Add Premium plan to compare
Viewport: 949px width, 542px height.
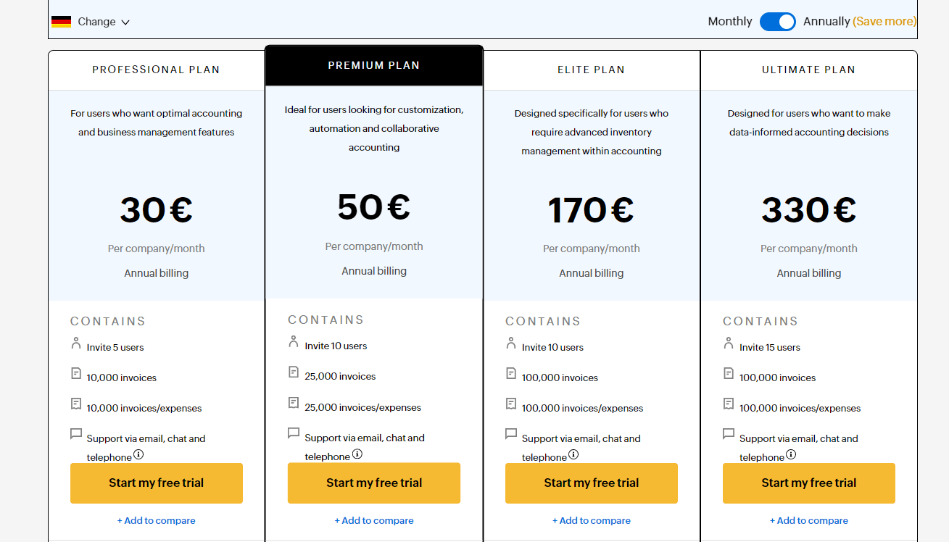[x=373, y=520]
